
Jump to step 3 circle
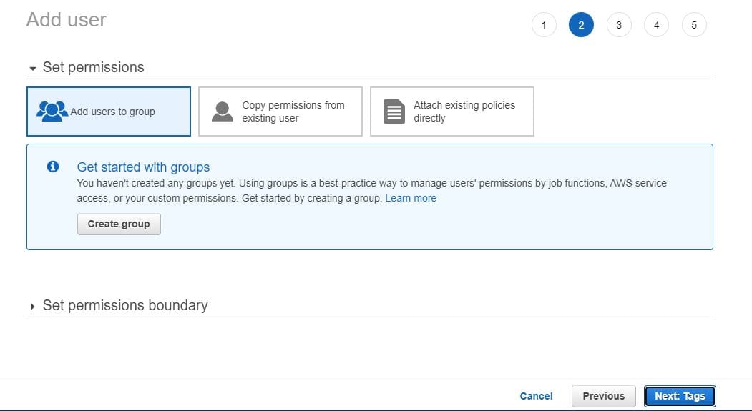pos(619,25)
